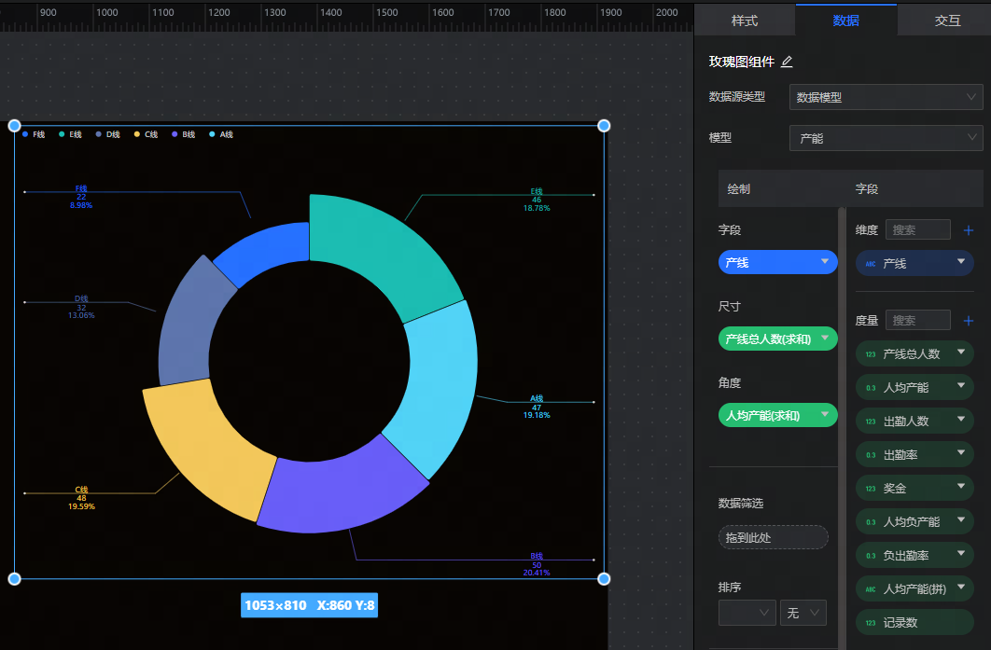Switch to the 交互 tab
Image resolution: width=991 pixels, height=650 pixels.
point(947,21)
